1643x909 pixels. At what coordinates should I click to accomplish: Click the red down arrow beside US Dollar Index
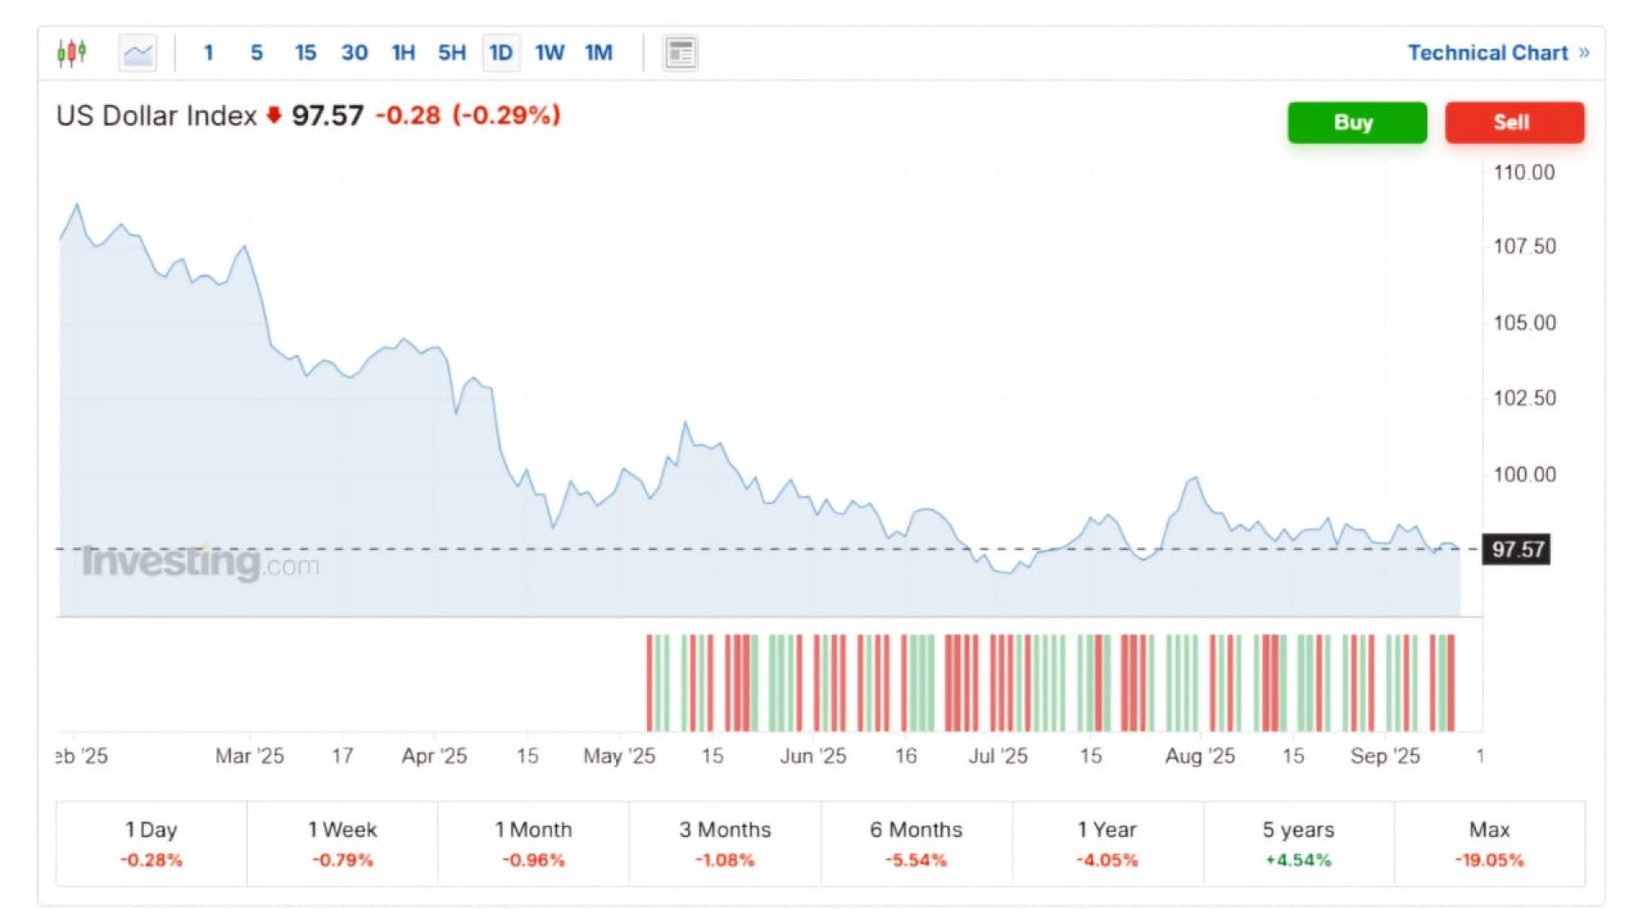coord(274,115)
